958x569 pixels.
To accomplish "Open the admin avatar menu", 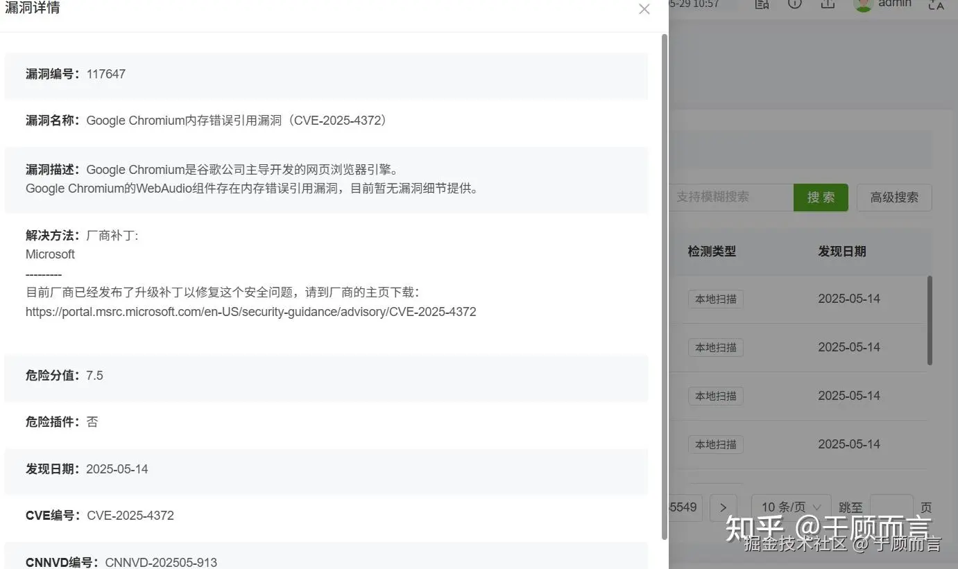I will (x=863, y=4).
